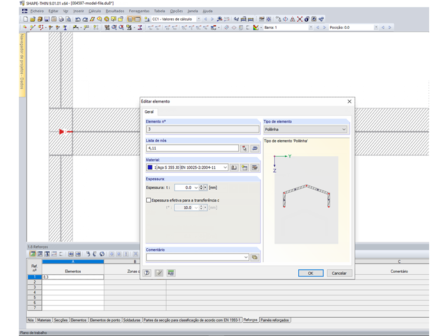Image resolution: width=448 pixels, height=336 pixels.
Task: Click the Cancelar button
Action: 339,273
